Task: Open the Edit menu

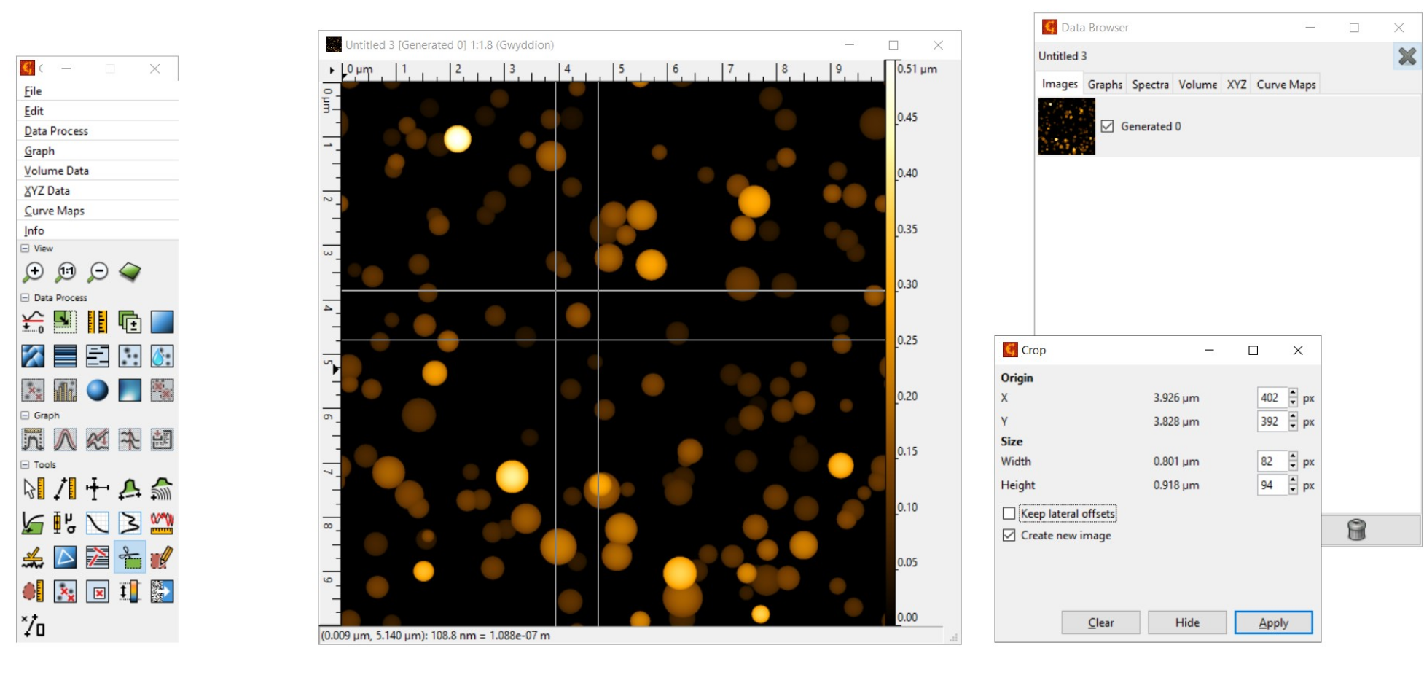Action: [x=97, y=111]
